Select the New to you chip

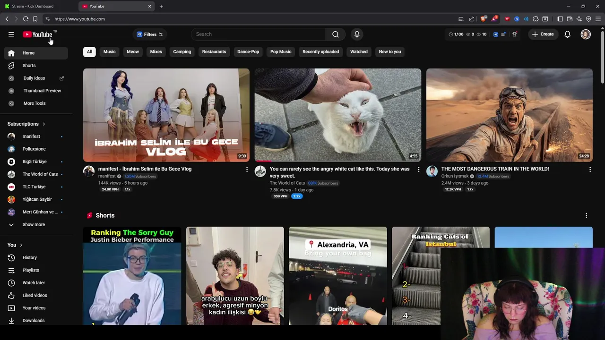point(390,52)
